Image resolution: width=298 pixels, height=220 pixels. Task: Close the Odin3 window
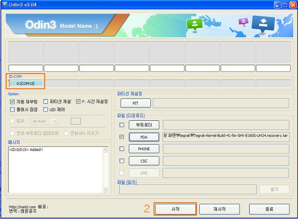293,5
